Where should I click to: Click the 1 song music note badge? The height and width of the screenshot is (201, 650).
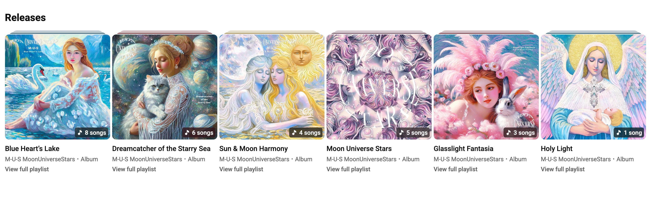[629, 132]
